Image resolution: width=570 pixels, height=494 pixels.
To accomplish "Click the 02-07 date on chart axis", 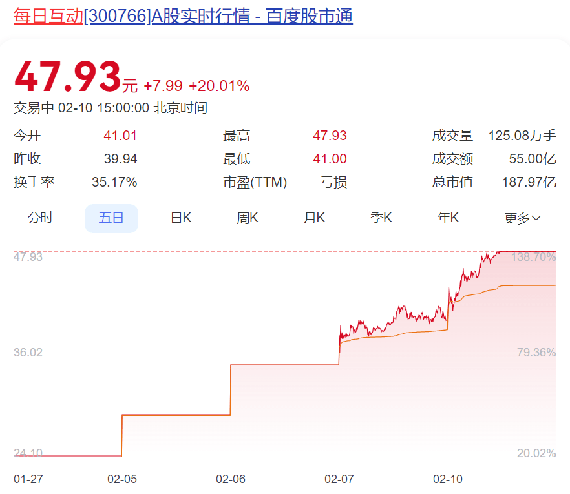I will [x=339, y=479].
